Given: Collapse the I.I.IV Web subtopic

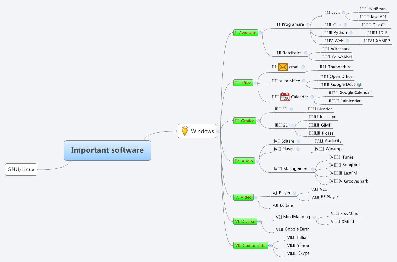Looking at the screenshot, I should [347, 41].
